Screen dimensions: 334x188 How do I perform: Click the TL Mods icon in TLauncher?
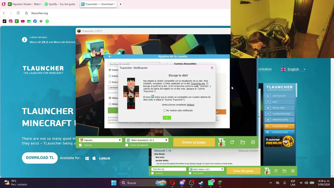(222, 142)
